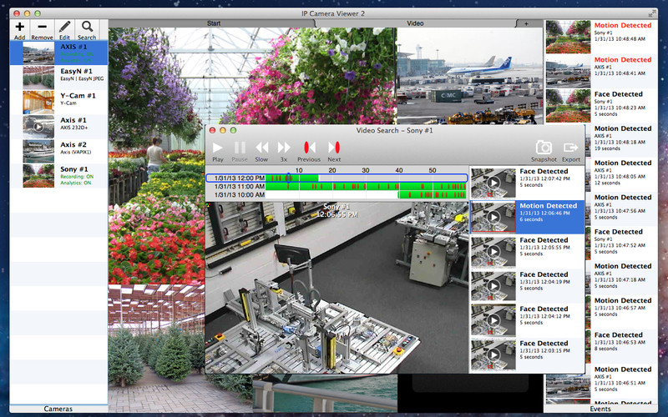668x417 pixels.
Task: Switch to the Start tab
Action: [214, 23]
